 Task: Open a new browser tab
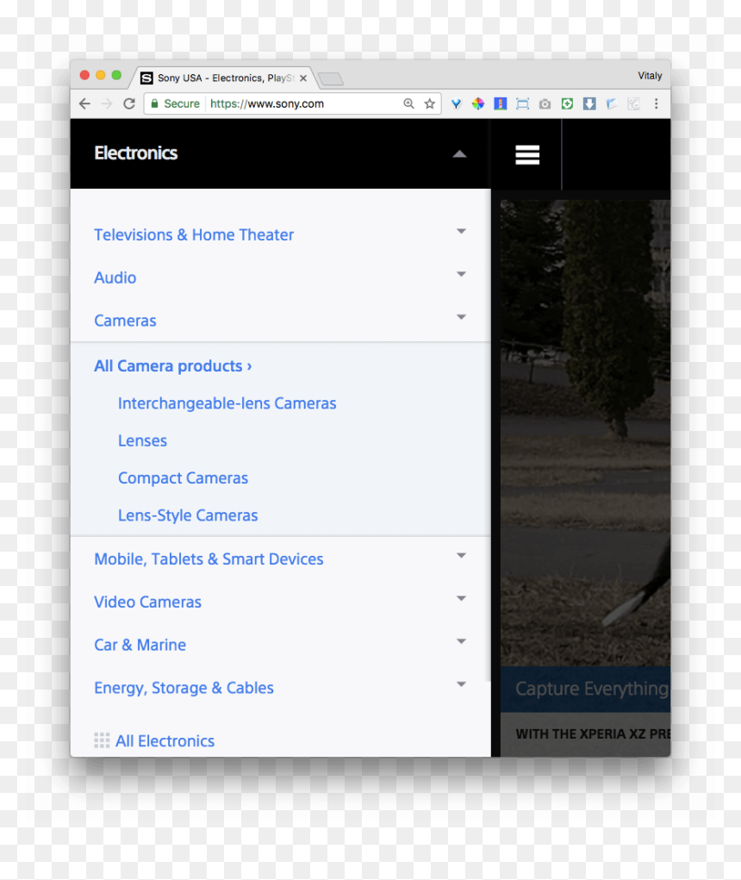tap(330, 79)
